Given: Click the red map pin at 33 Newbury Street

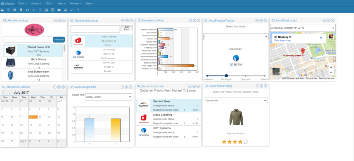Looking at the screenshot, I should coord(303,52).
